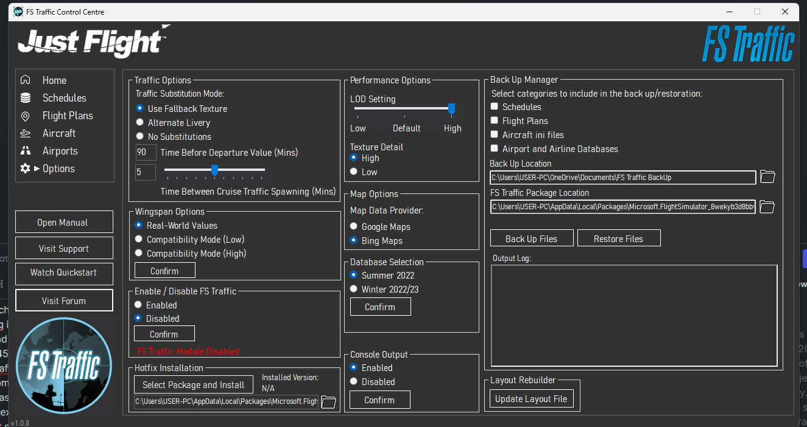Click the Schedules database stack icon
The width and height of the screenshot is (807, 427).
(25, 97)
